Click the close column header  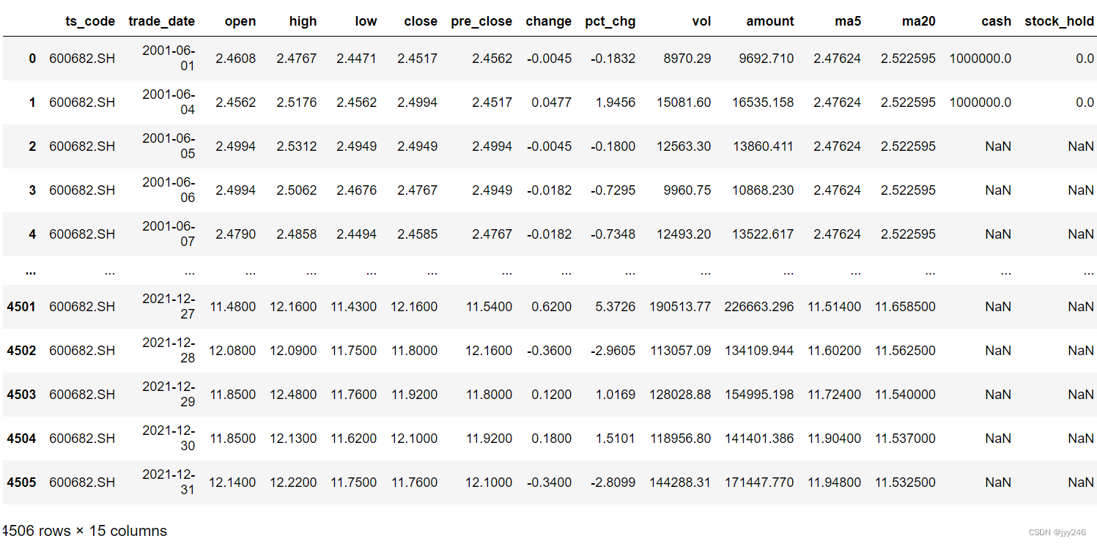[421, 21]
